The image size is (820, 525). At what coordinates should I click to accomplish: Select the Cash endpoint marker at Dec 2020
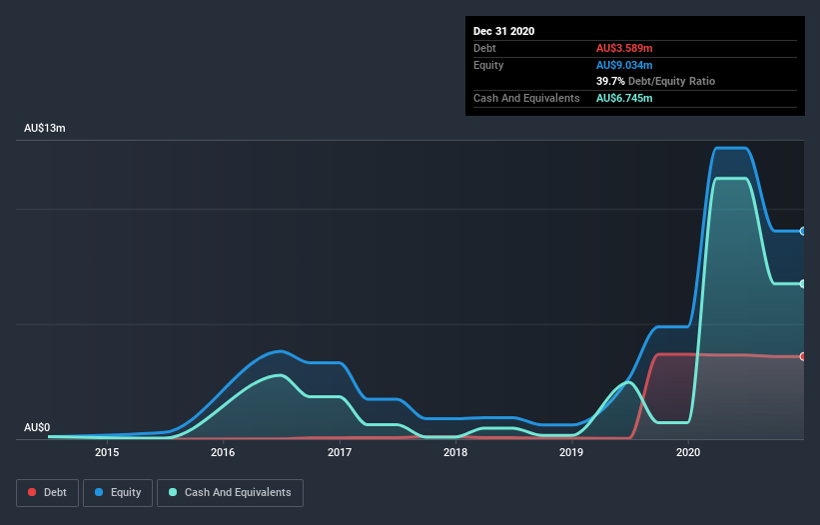(803, 283)
